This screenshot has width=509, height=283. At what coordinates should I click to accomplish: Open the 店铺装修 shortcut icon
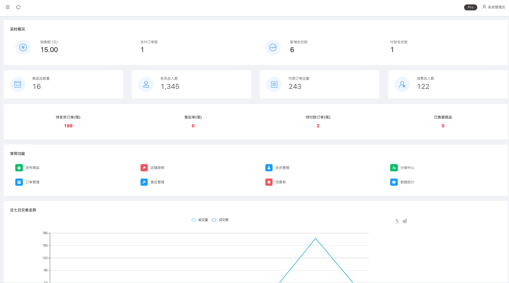pos(144,168)
